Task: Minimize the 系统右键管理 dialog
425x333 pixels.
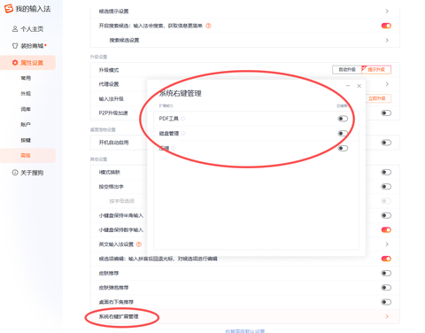Action: tap(348, 86)
